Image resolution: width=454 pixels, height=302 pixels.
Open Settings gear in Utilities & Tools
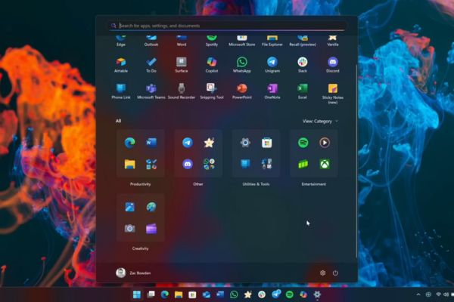(x=245, y=143)
